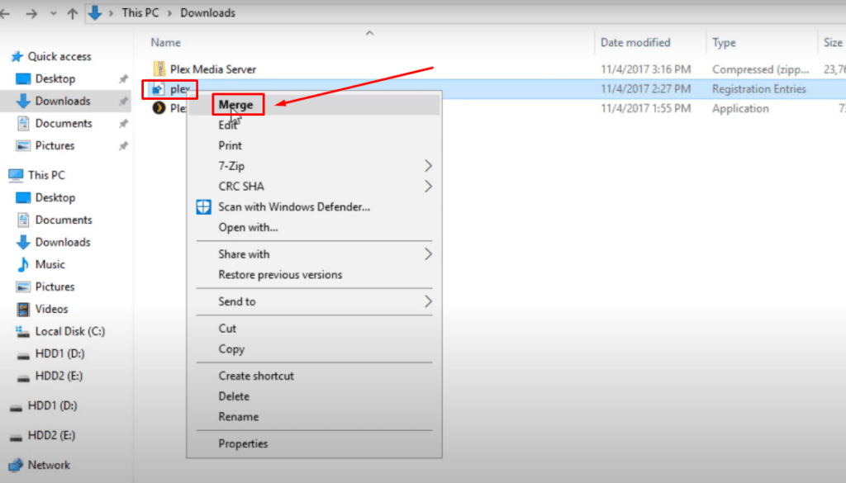Click the Music note icon
The image size is (846, 483).
[x=22, y=265]
